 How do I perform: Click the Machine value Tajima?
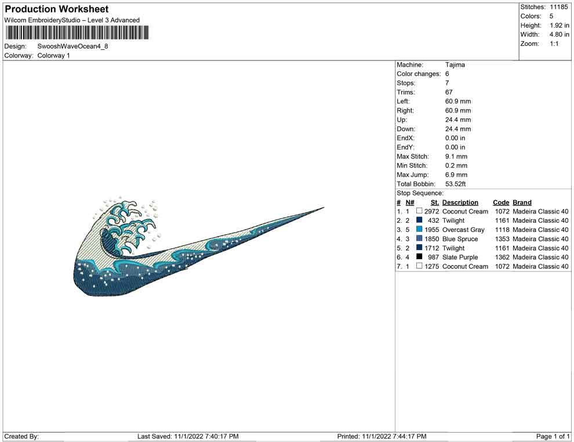pyautogui.click(x=455, y=65)
